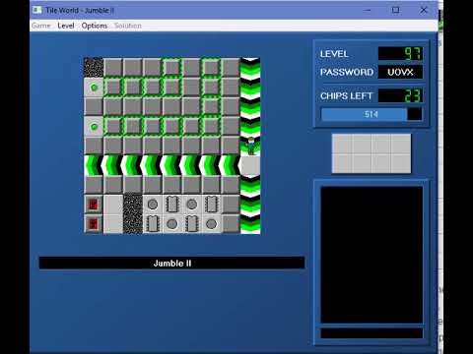This screenshot has width=473, height=354.
Task: Click the gravel tile in the board's top-left corner
Action: [x=94, y=68]
